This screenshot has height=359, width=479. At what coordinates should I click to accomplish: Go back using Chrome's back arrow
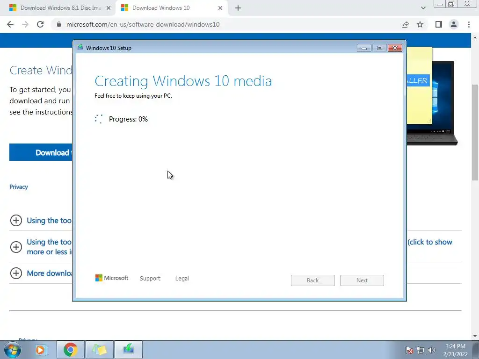(x=10, y=24)
